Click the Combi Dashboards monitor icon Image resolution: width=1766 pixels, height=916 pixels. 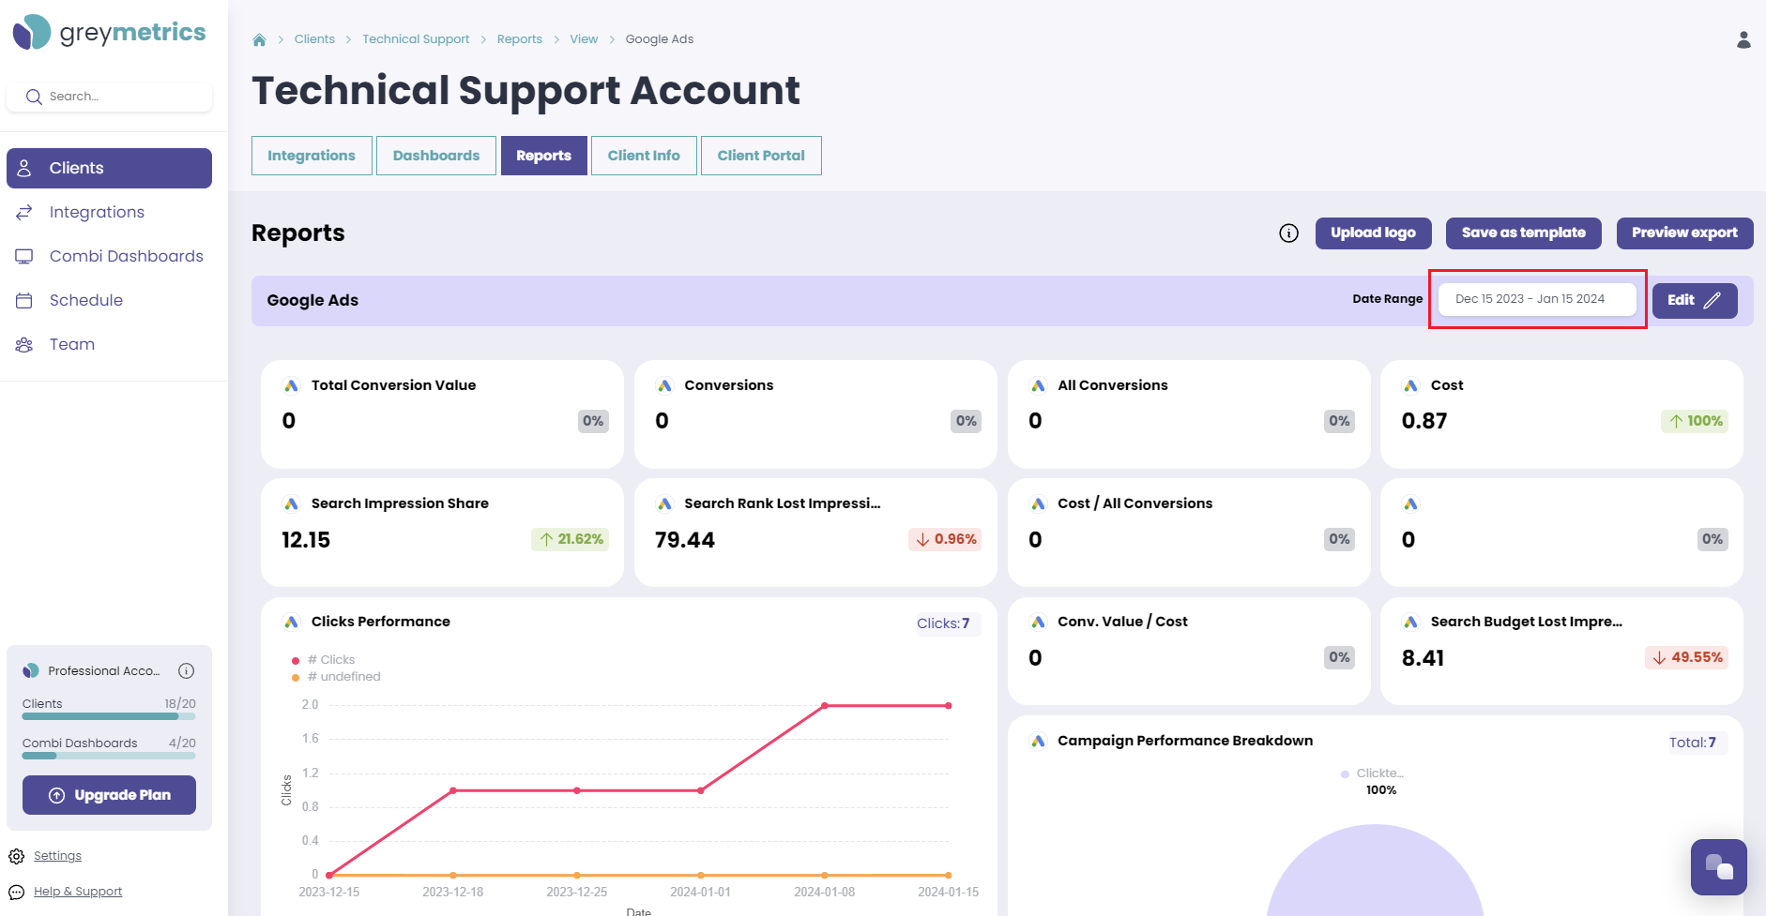coord(24,256)
